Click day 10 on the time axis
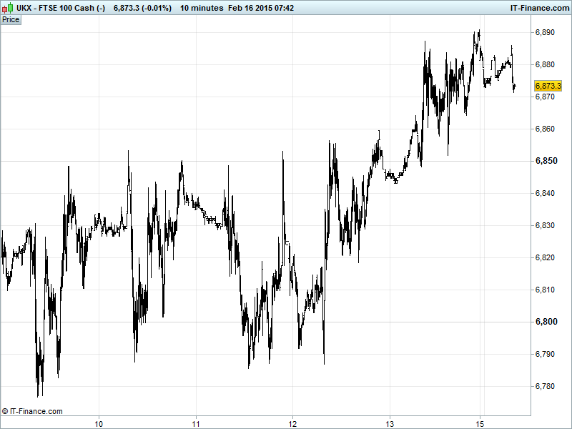The image size is (572, 429). tap(99, 422)
